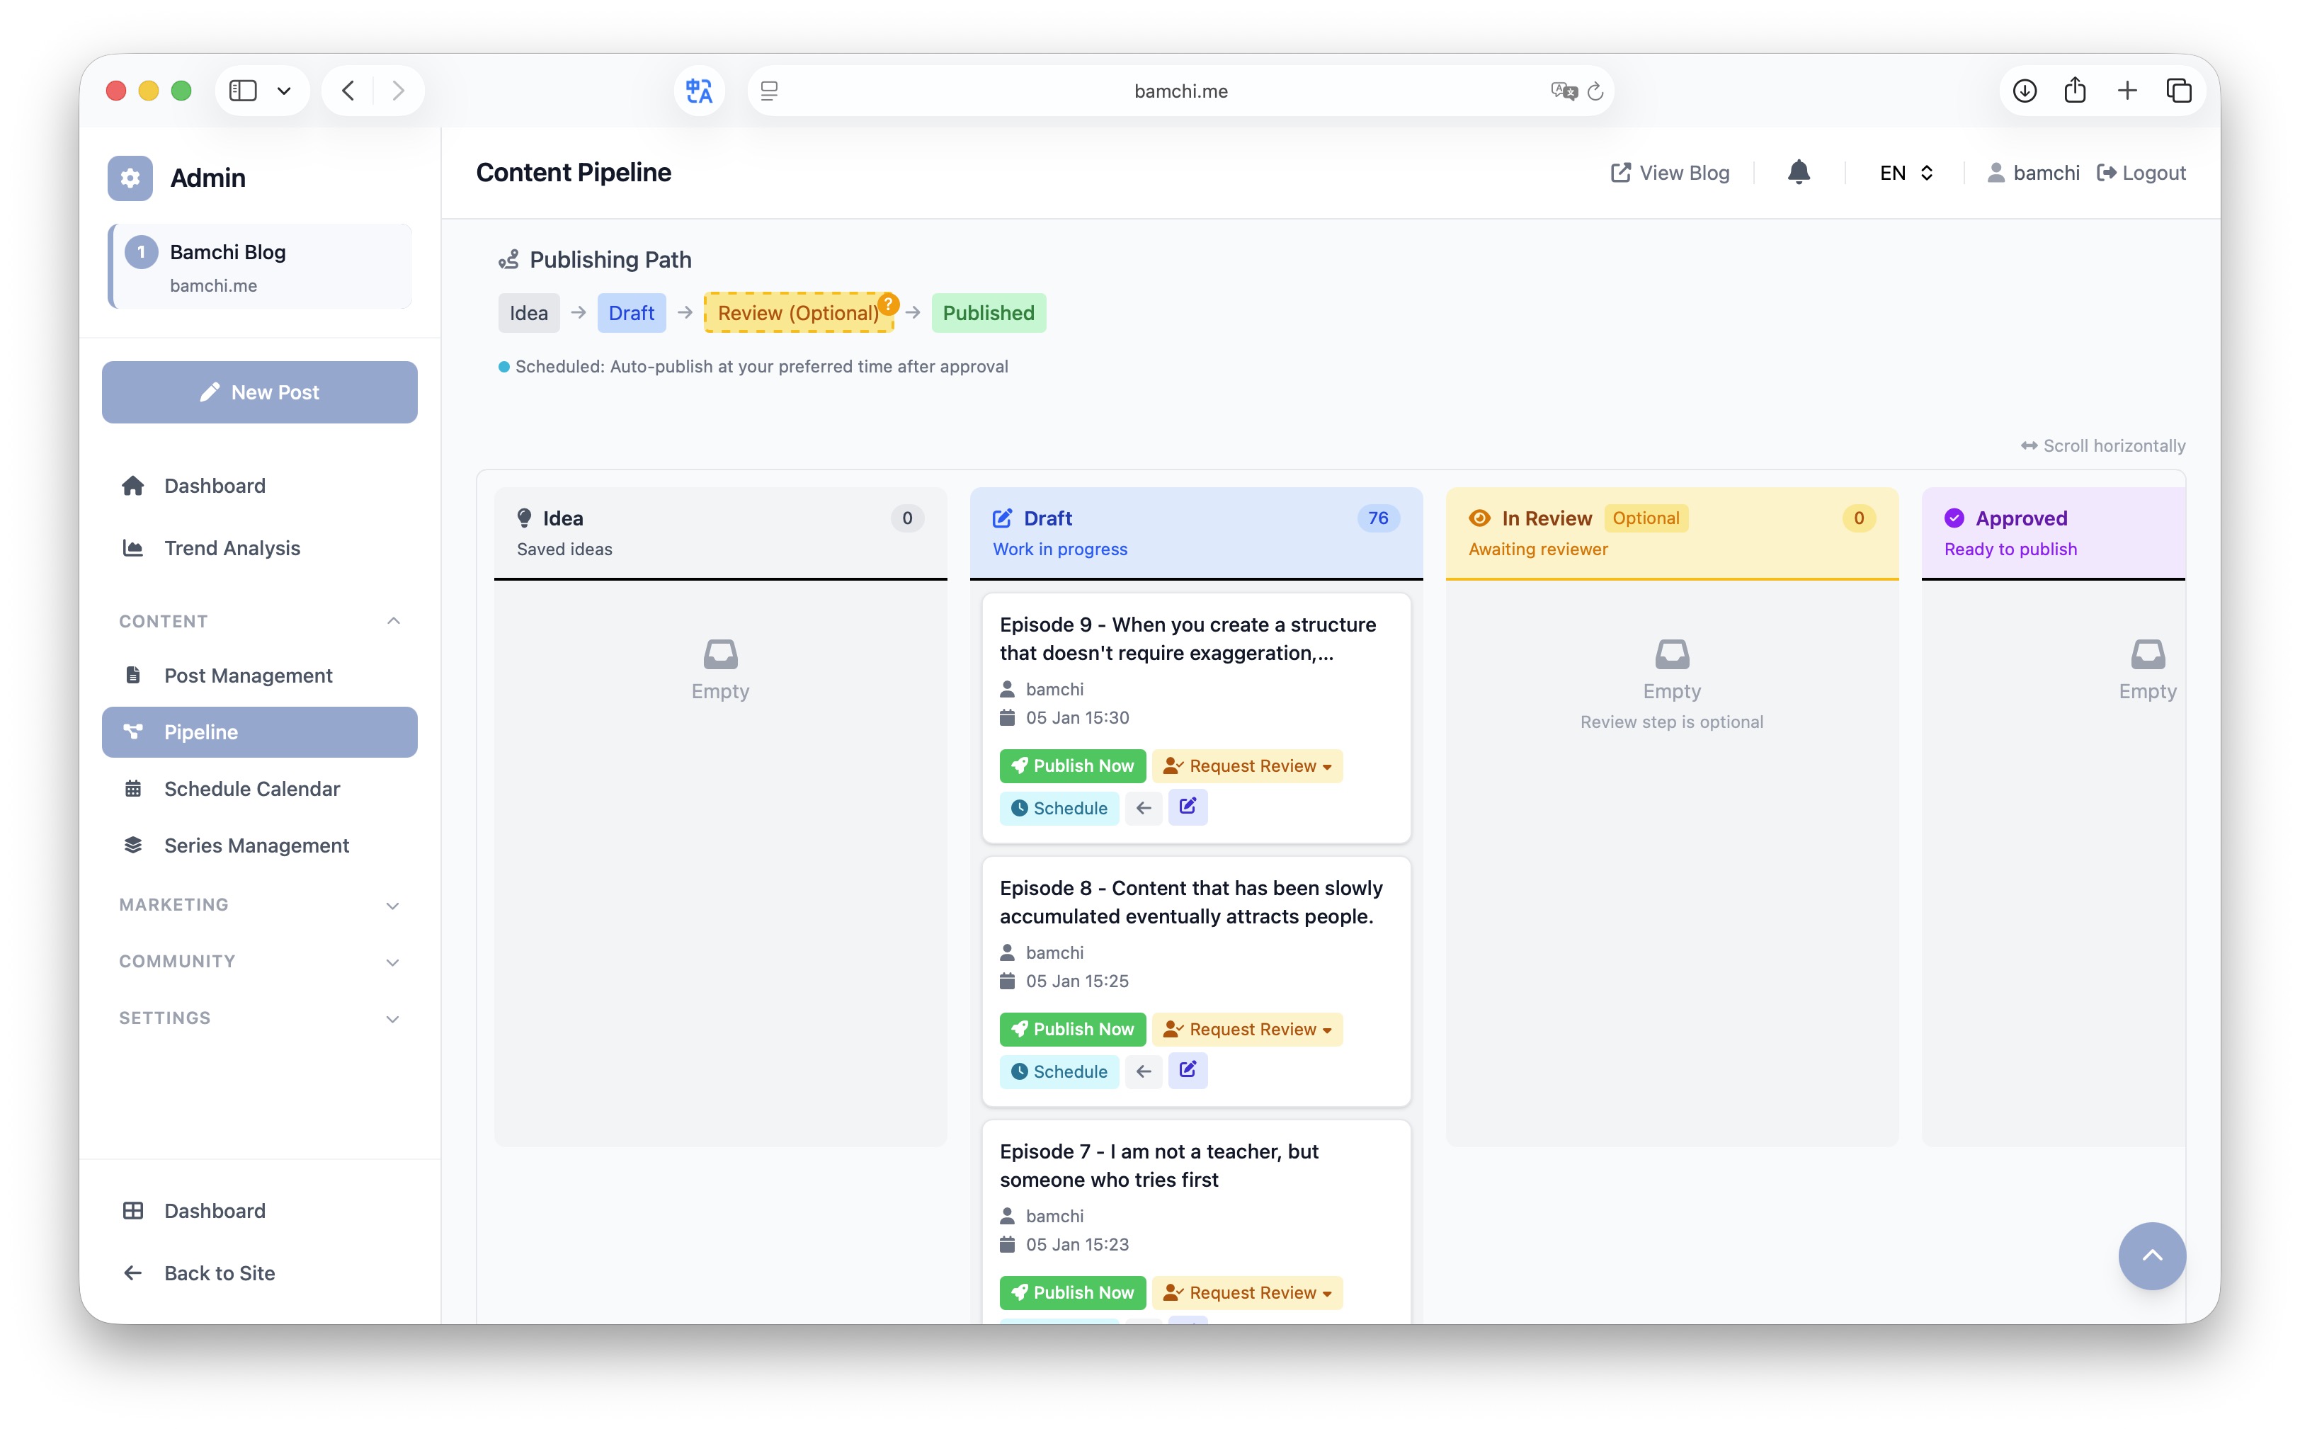The image size is (2300, 1429).
Task: Click the Schedule Calendar icon in sidebar
Action: coord(133,788)
